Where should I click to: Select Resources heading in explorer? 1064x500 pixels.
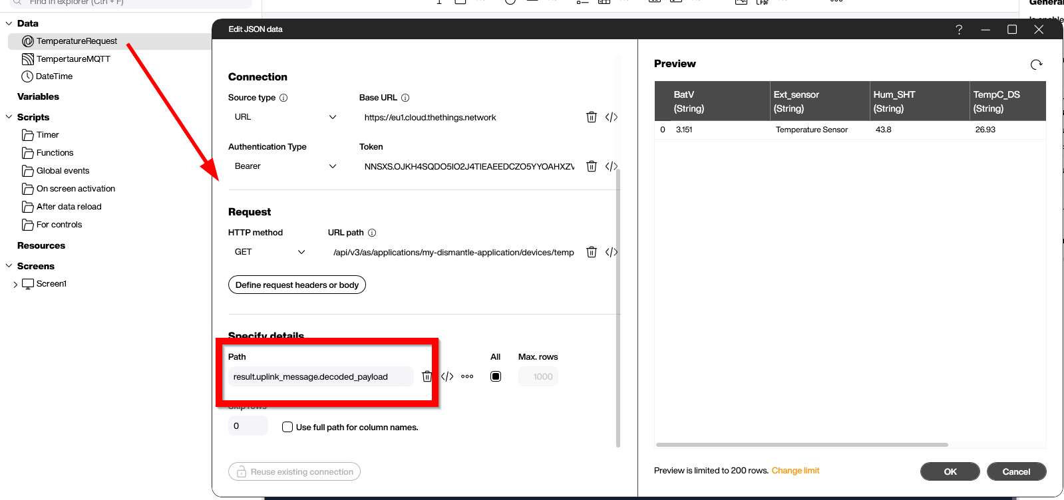(x=41, y=245)
